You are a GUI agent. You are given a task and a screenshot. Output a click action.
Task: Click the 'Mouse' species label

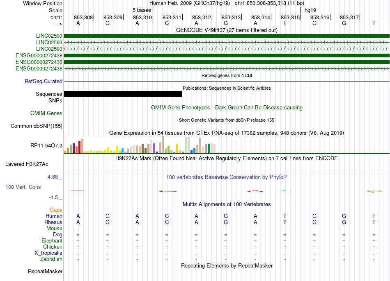[x=54, y=229]
